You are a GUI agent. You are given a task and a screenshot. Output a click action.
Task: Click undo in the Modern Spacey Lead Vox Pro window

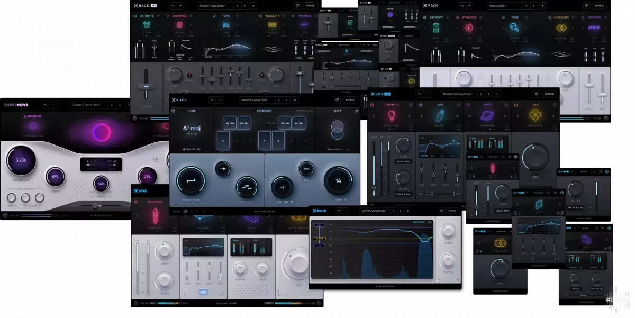pyautogui.click(x=419, y=94)
